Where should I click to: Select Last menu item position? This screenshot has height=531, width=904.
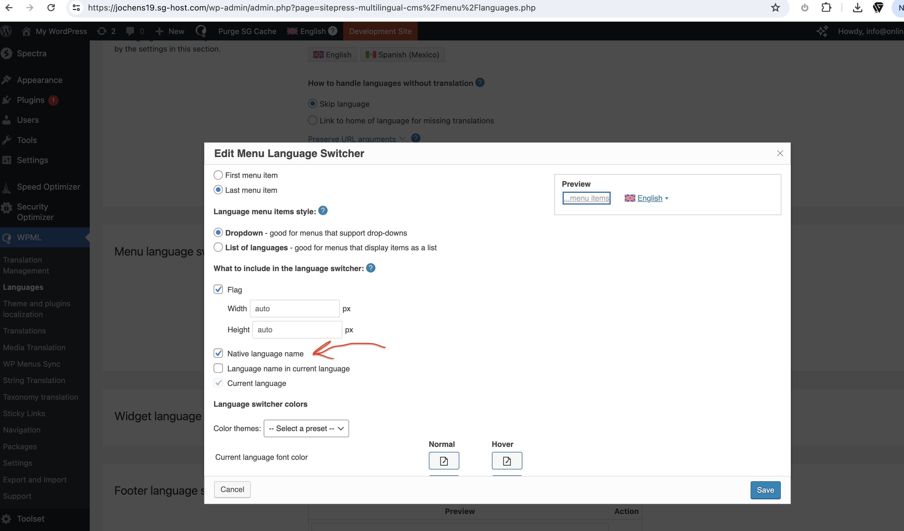[x=218, y=190]
